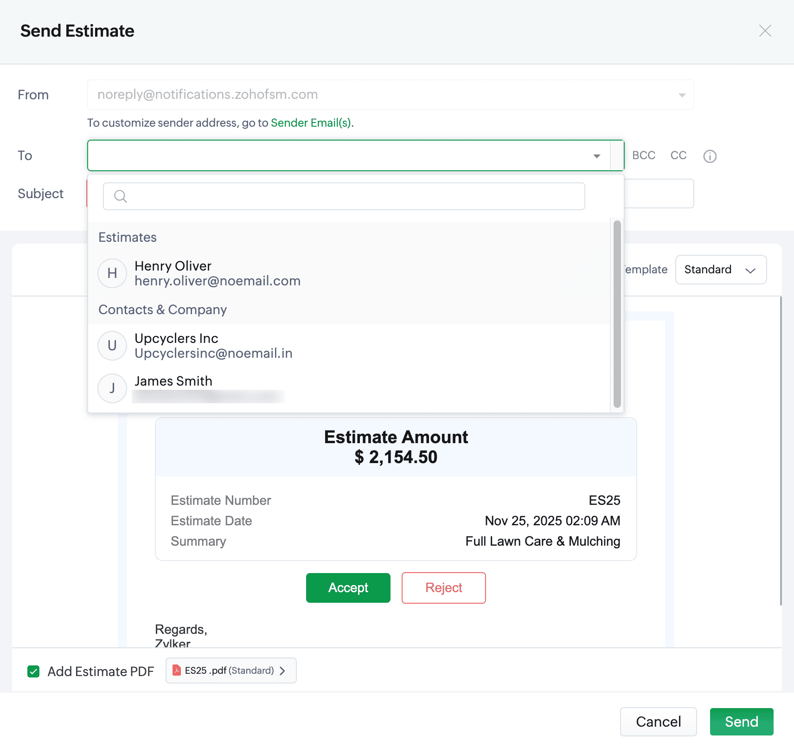Click the search magnifier icon in dropdown
Image resolution: width=794 pixels, height=748 pixels.
121,196
